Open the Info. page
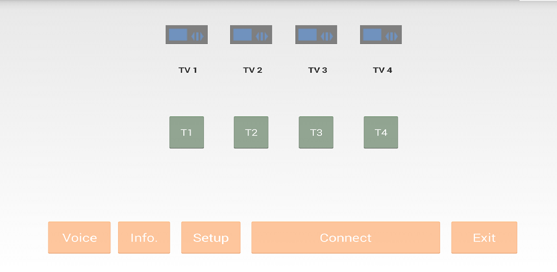This screenshot has width=557, height=272. (144, 238)
